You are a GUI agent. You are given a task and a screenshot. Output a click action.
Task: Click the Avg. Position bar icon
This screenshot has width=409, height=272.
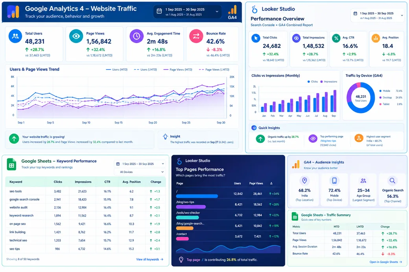[376, 38]
